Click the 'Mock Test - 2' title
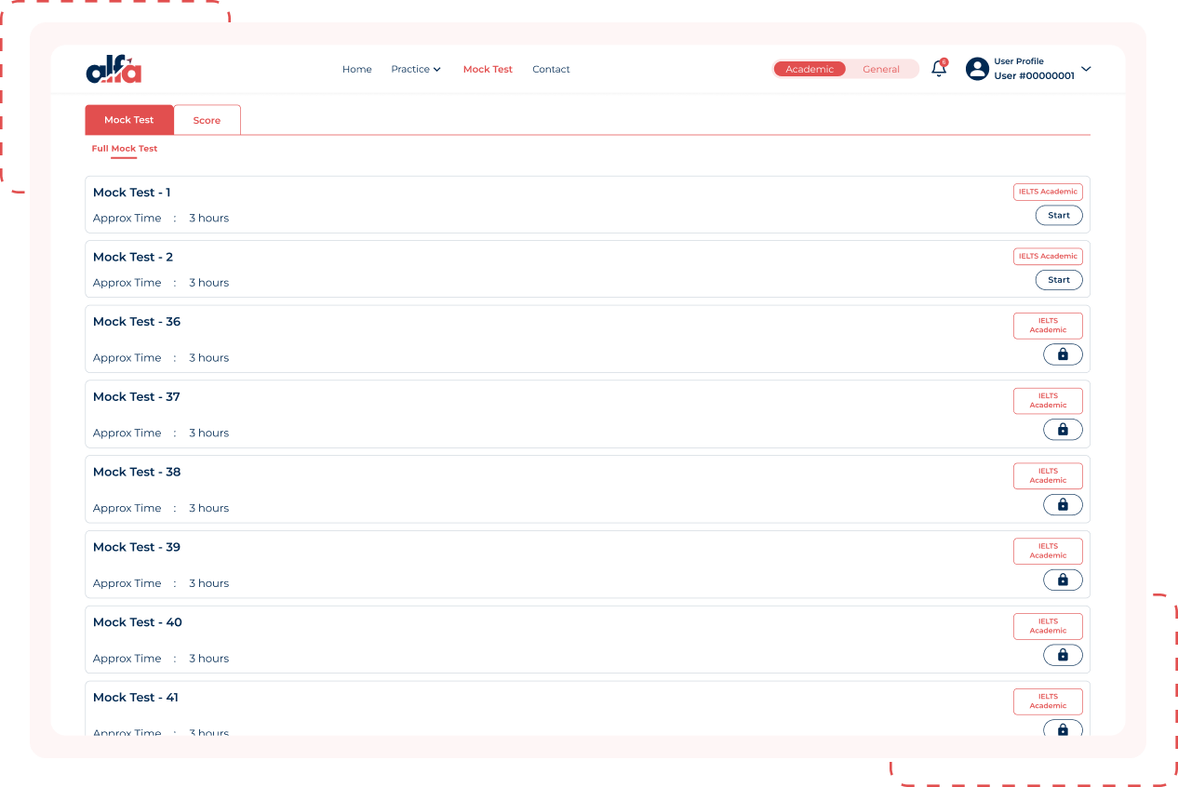The image size is (1178, 787). (133, 257)
